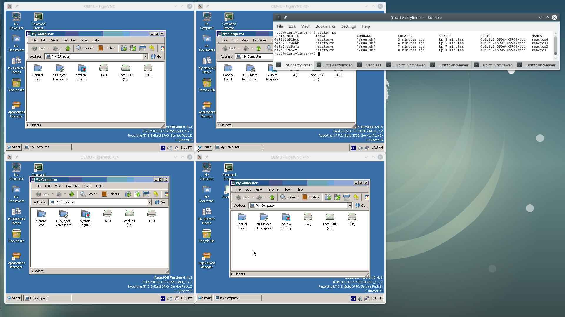Open Applications Manager on first VNC desktop

click(x=16, y=109)
